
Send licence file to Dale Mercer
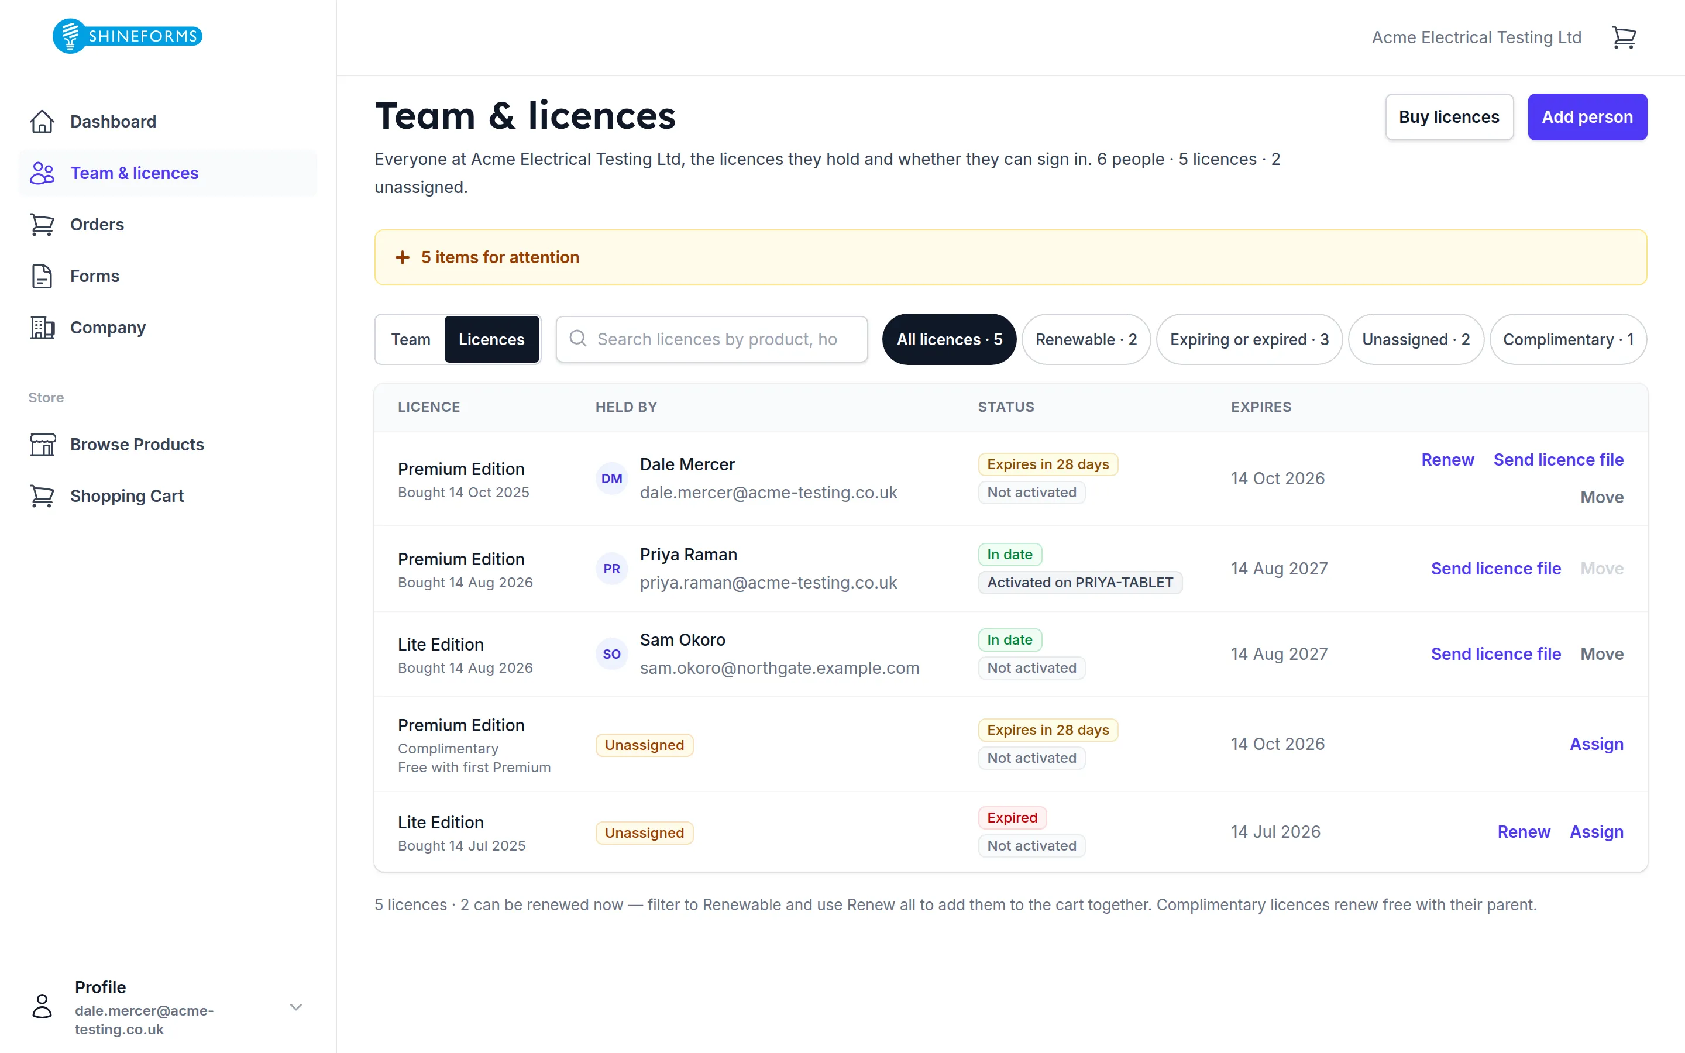click(1558, 460)
